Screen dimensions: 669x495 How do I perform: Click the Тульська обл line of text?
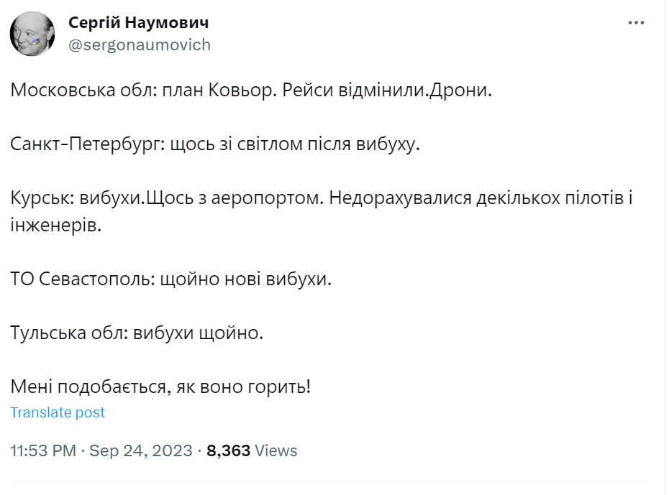(137, 333)
